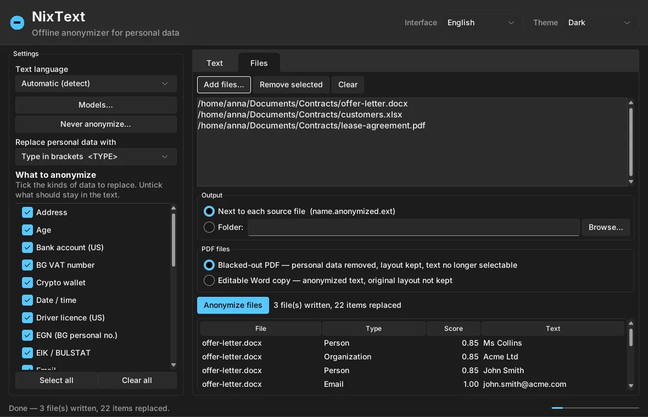Click the data types list scroll up arrow
Viewport: 648px width, 417px height.
(174, 207)
